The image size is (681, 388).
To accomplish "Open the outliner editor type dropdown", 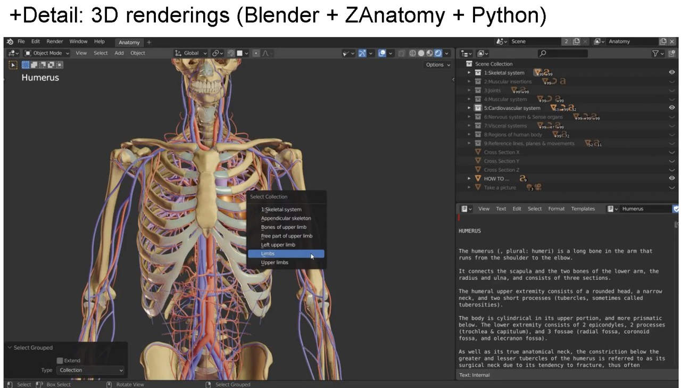I will click(x=467, y=53).
